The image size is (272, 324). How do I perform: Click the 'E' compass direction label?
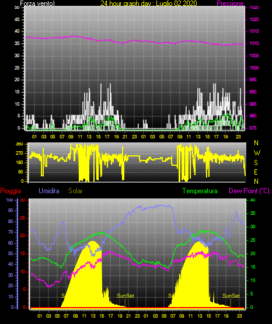click(256, 172)
